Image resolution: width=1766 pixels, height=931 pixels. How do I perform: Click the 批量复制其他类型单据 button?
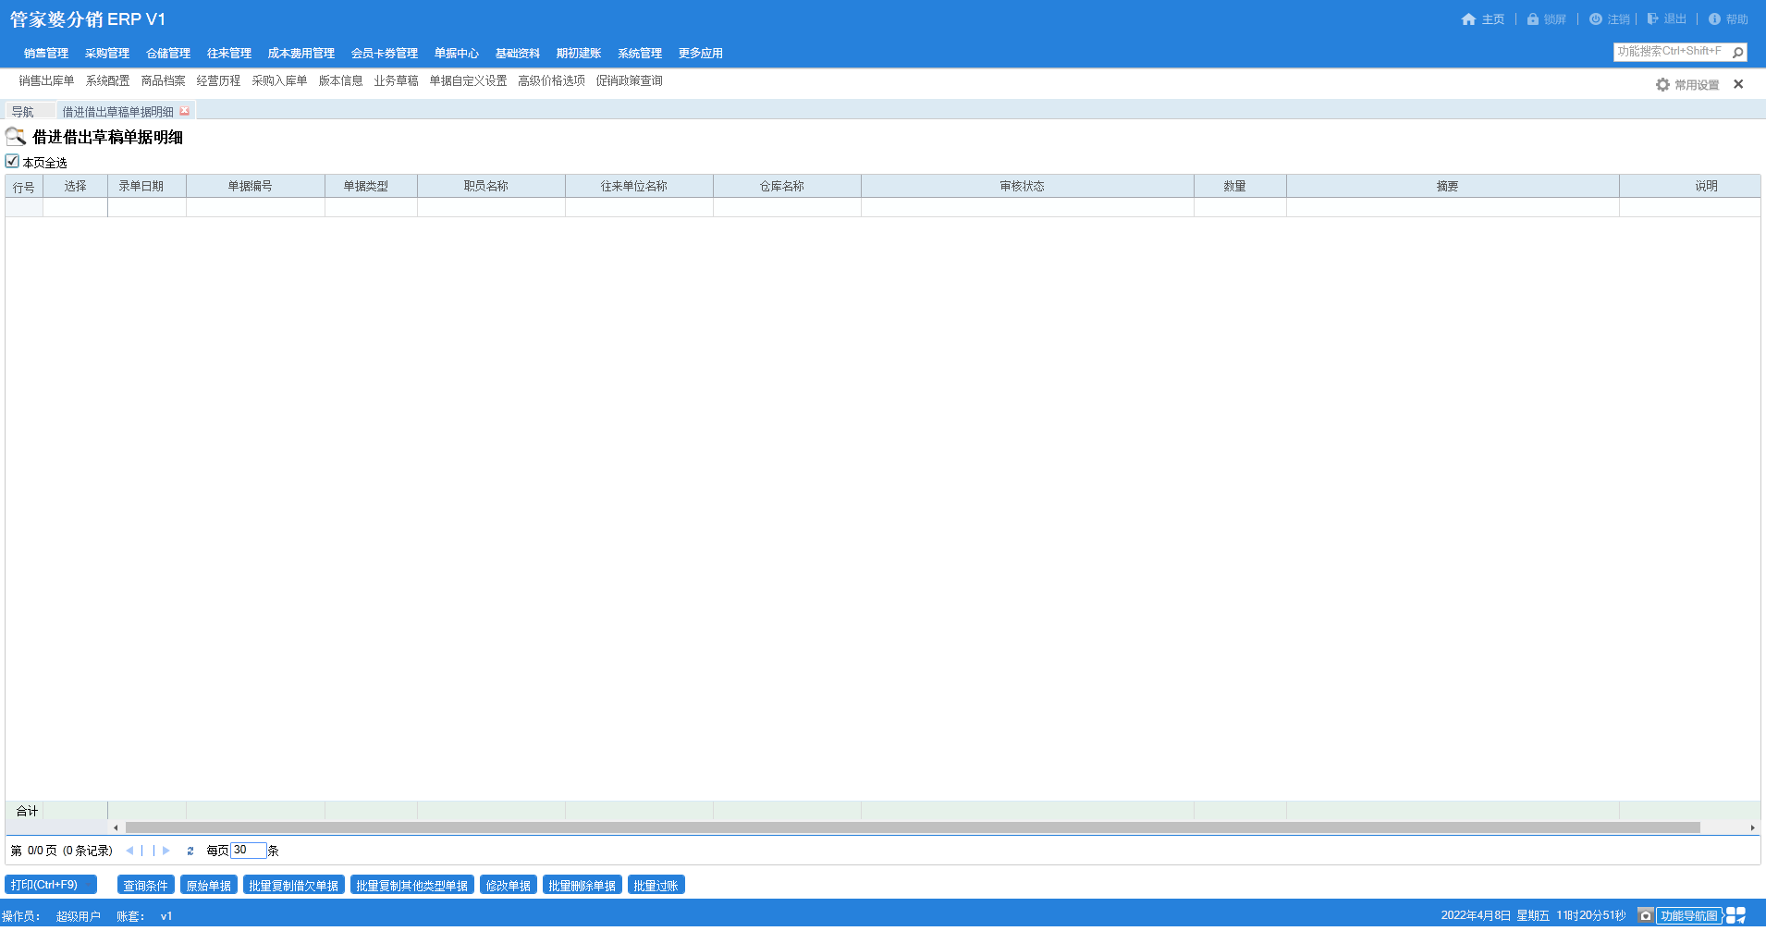(x=412, y=886)
